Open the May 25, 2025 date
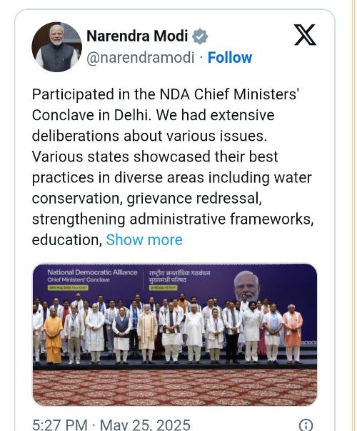 click(x=145, y=425)
